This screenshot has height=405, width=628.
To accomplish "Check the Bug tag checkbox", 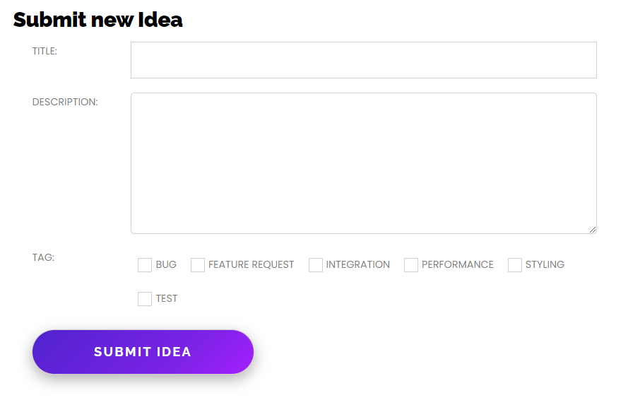I will pos(145,265).
